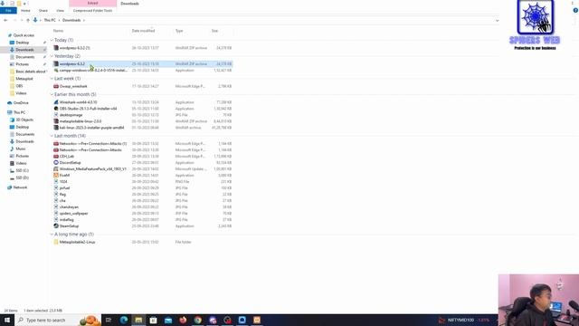Image resolution: width=579 pixels, height=326 pixels.
Task: Collapse the Last week (1) group
Action: point(52,79)
